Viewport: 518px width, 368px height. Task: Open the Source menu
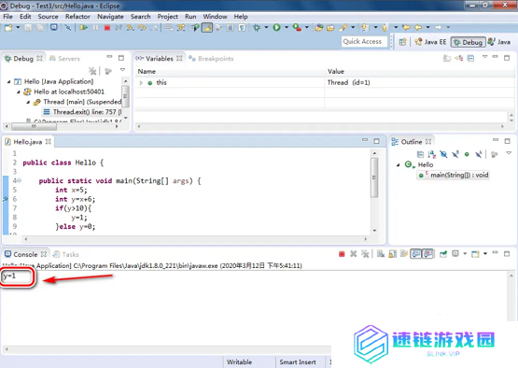point(48,17)
